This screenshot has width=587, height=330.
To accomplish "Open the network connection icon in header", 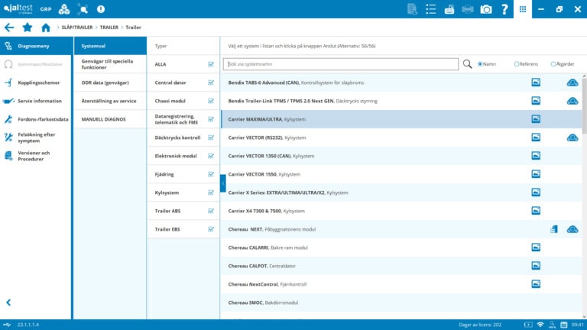I will click(x=83, y=9).
